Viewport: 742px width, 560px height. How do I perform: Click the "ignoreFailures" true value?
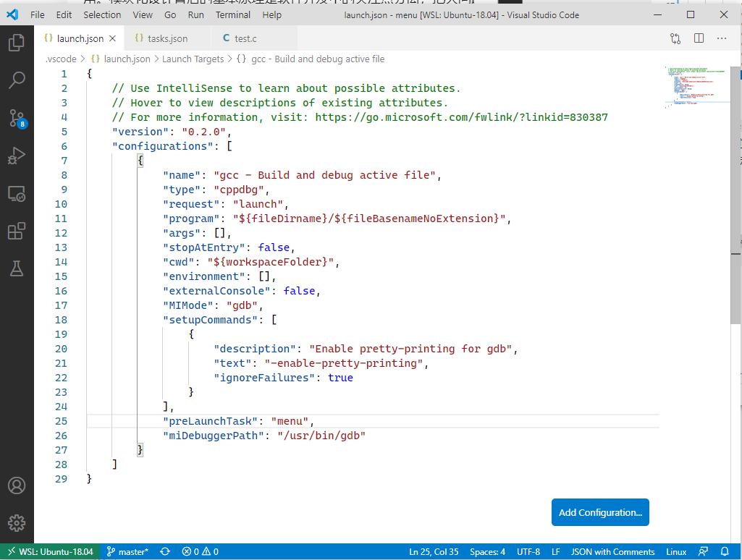pyautogui.click(x=340, y=378)
